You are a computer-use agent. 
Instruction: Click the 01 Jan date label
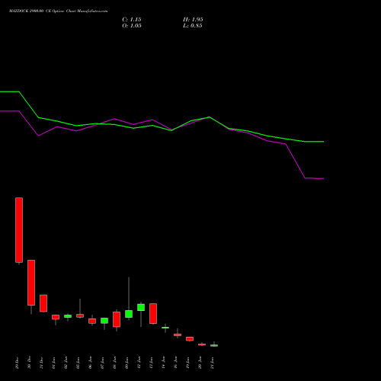click(x=53, y=363)
